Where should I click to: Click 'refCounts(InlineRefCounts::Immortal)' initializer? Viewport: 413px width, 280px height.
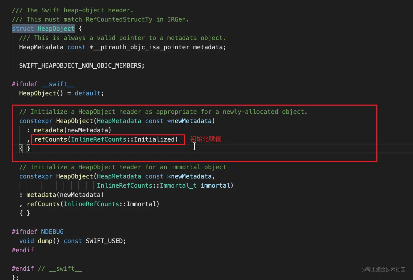93,204
